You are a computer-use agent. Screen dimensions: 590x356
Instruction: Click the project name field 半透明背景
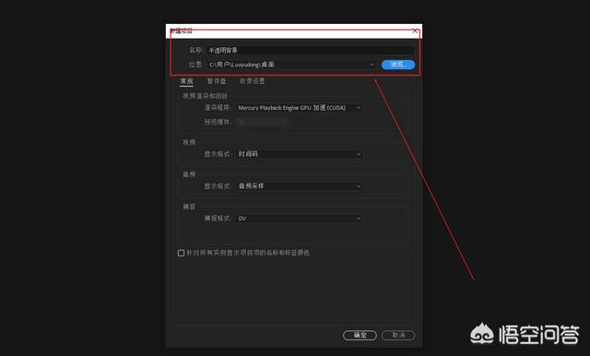point(311,50)
